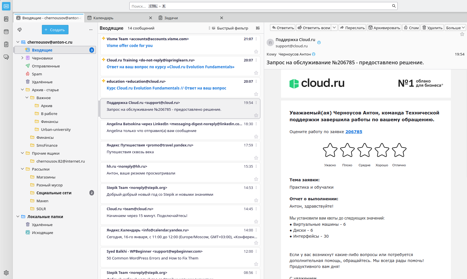Click the search magnifier icon
The image size is (467, 279).
tap(394, 6)
